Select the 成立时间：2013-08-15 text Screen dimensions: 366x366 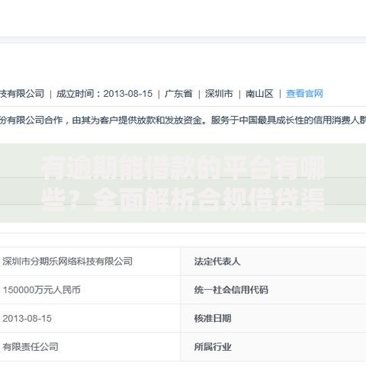(104, 94)
